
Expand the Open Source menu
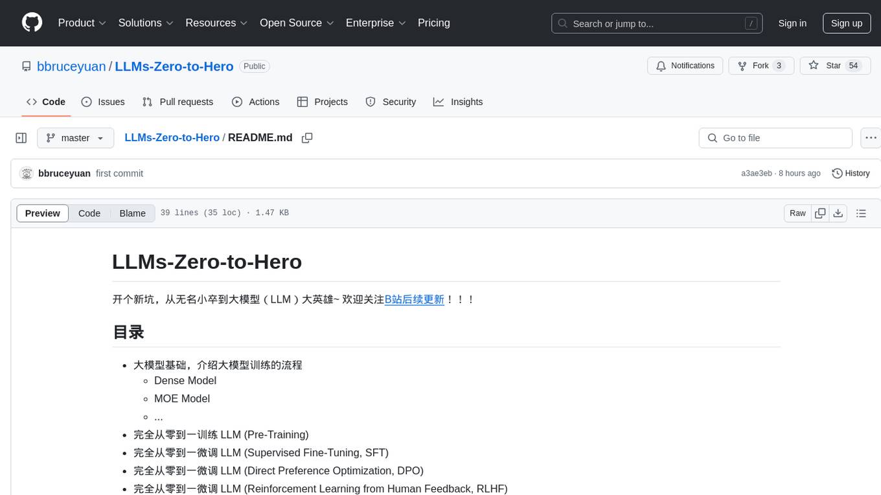(x=297, y=23)
